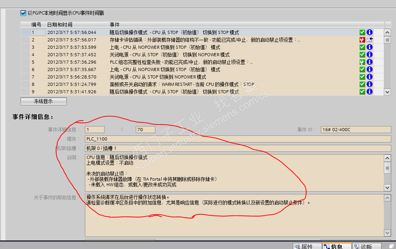396x249 pixels.
Task: Select event row 5 PLC 组态完整性检查失败
Action: click(x=181, y=62)
